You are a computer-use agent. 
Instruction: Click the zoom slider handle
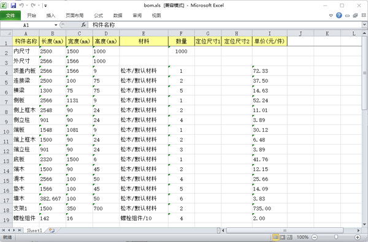click(x=336, y=237)
